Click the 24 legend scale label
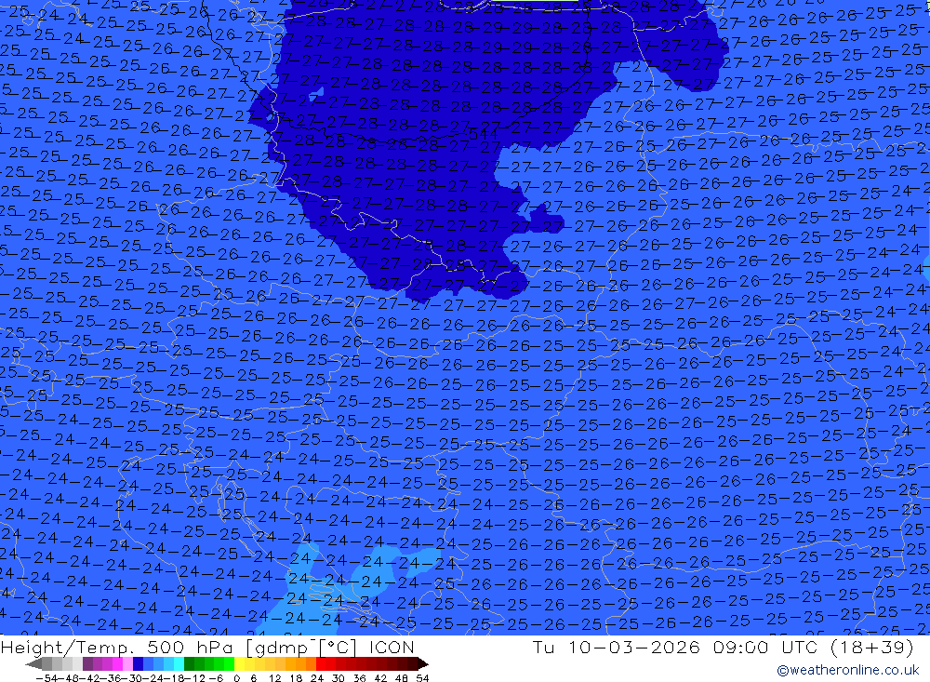The height and width of the screenshot is (682, 930). (x=317, y=678)
